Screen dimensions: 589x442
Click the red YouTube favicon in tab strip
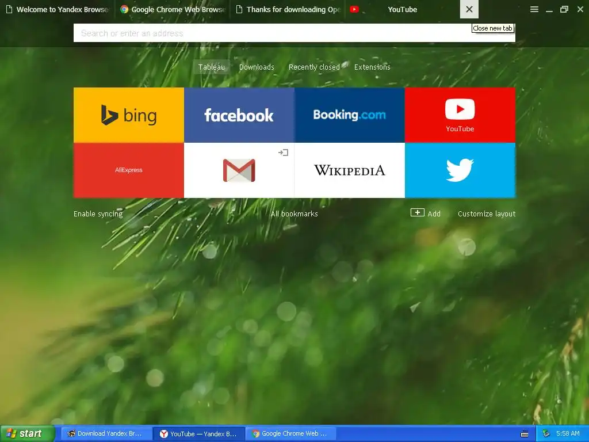[354, 9]
